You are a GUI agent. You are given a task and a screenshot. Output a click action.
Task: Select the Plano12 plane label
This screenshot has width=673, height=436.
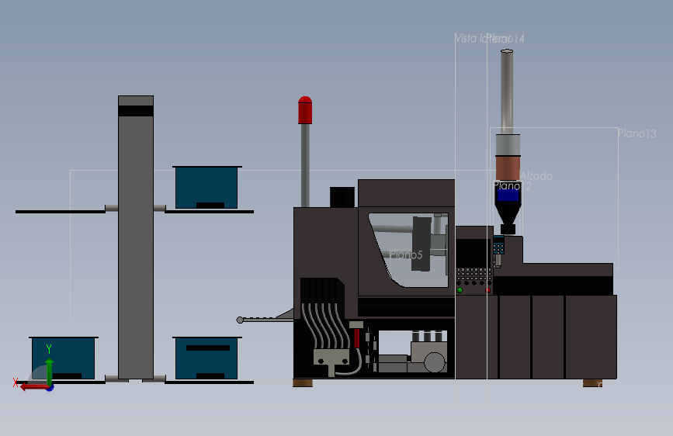coord(512,186)
